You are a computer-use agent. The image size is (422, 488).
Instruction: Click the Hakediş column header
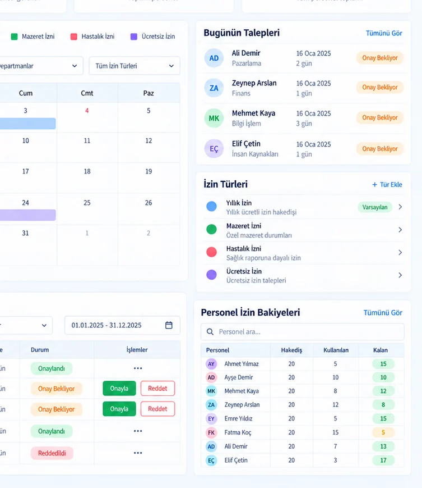(291, 350)
